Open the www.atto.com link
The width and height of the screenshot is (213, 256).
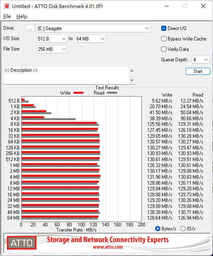[108, 247]
